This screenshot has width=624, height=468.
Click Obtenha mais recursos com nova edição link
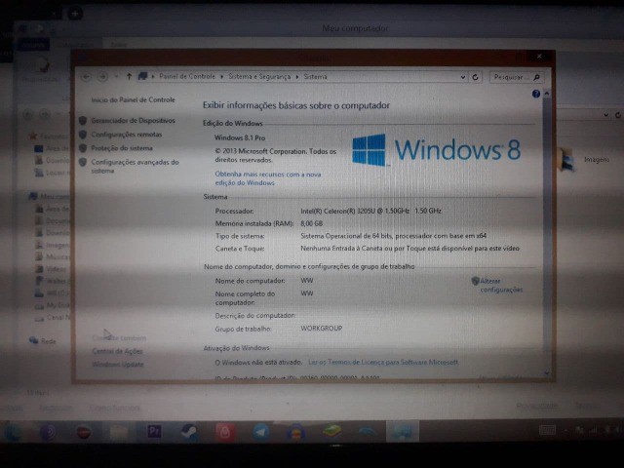tap(268, 178)
